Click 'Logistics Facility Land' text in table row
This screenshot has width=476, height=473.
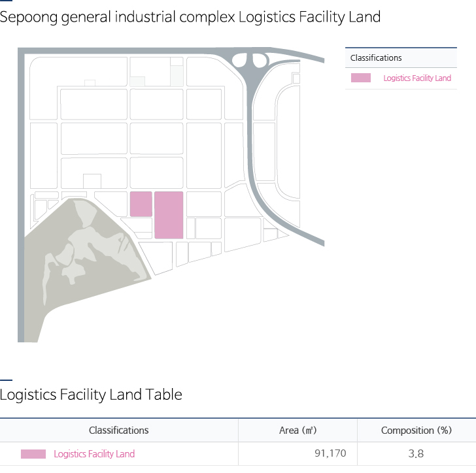tap(94, 454)
